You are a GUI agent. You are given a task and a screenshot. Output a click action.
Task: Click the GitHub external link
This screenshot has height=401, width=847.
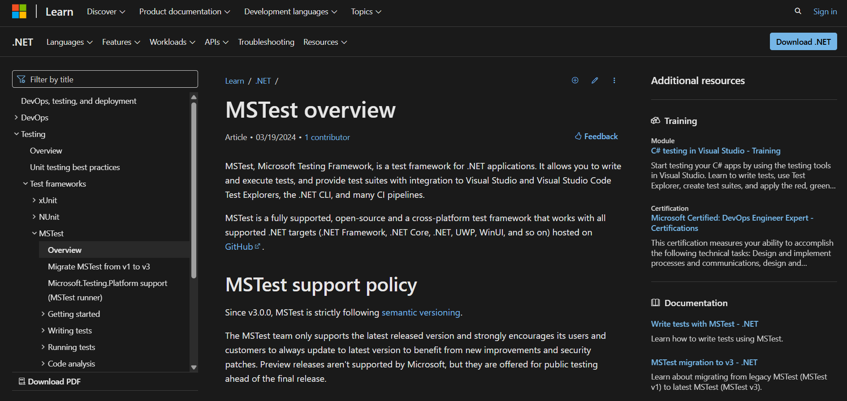(x=242, y=247)
